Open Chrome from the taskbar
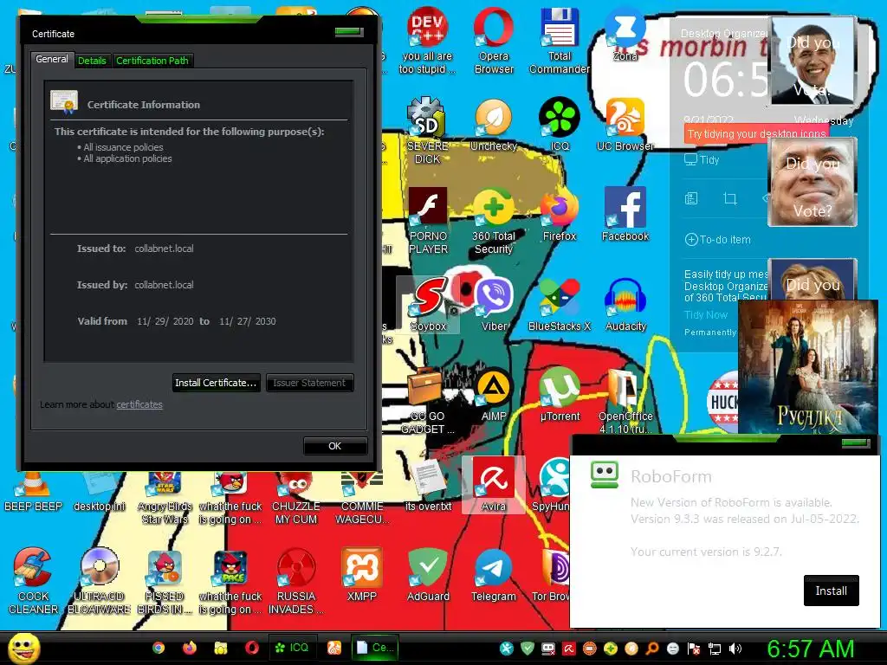This screenshot has height=665, width=887. (x=159, y=648)
